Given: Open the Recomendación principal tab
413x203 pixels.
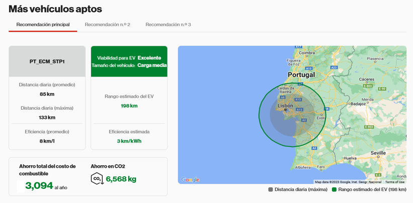Looking at the screenshot, I should click(43, 25).
